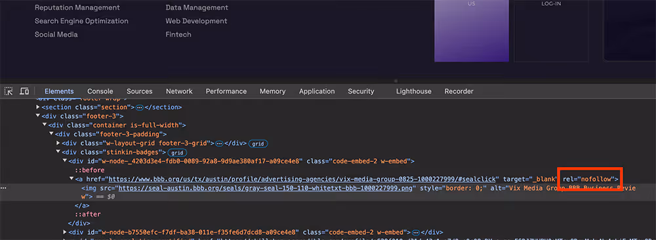
Task: Switch to the Lighthouse tab
Action: coord(414,91)
